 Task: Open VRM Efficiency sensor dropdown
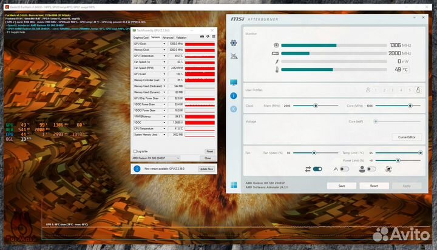click(x=164, y=117)
